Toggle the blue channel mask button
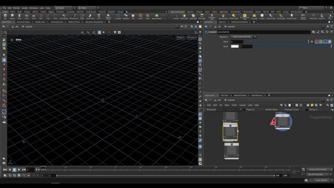This screenshot has height=188, width=334. coord(326,42)
